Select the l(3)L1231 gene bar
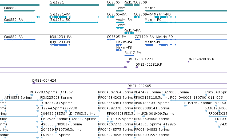The height and width of the screenshot is (139, 227). point(74,5)
